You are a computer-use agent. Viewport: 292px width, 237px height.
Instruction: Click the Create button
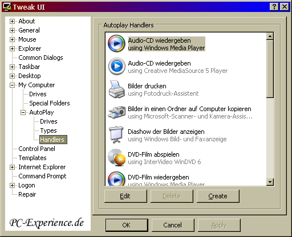point(218,196)
